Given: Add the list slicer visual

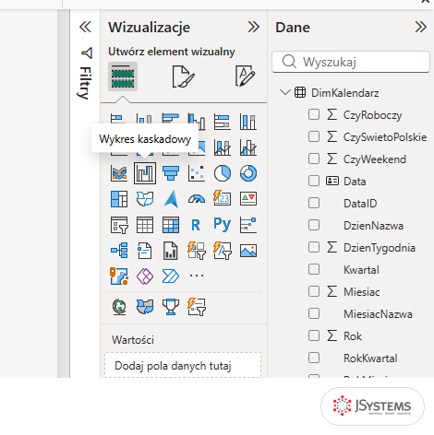Looking at the screenshot, I should point(197,307).
